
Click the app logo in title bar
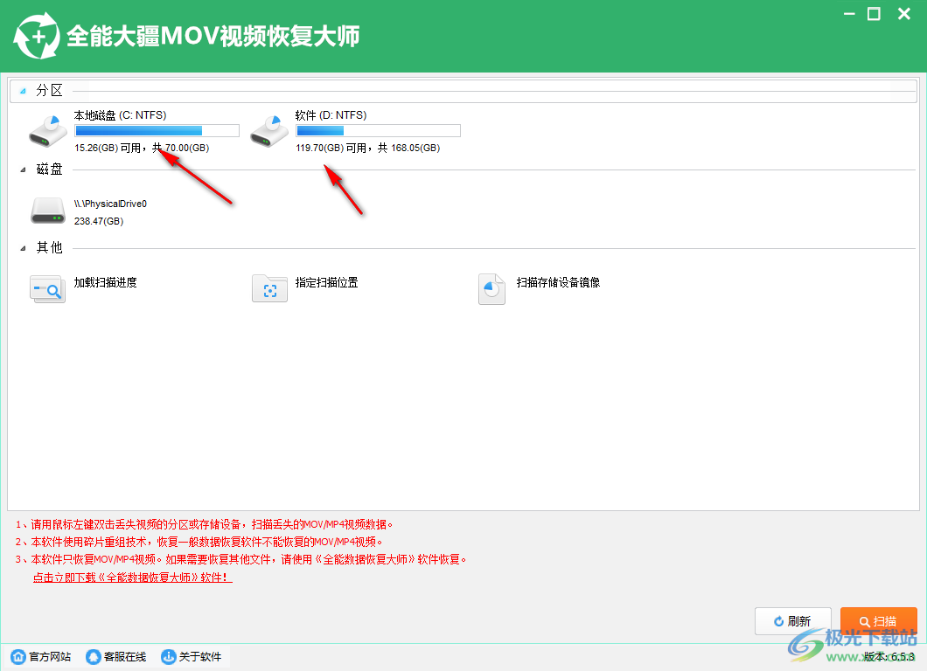(37, 37)
